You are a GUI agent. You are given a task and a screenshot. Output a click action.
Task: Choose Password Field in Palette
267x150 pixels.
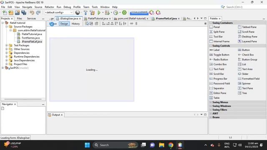(x=220, y=83)
